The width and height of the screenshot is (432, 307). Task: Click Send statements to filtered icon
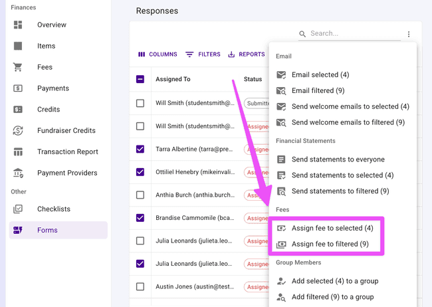[x=281, y=191]
